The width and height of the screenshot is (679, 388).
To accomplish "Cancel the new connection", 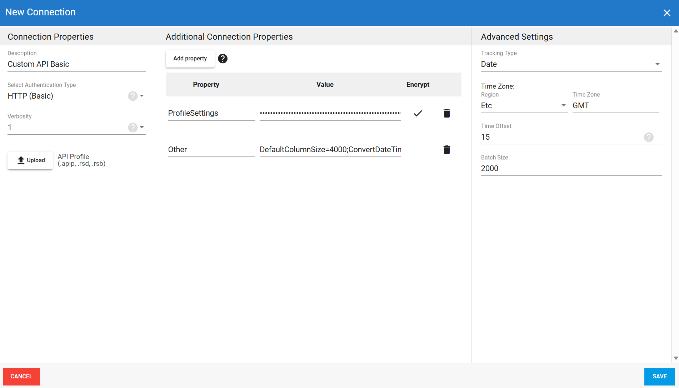I will [21, 377].
